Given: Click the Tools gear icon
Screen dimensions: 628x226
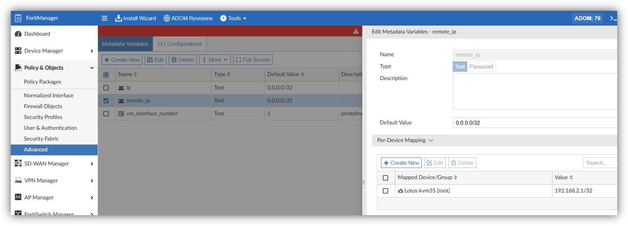Looking at the screenshot, I should point(223,18).
